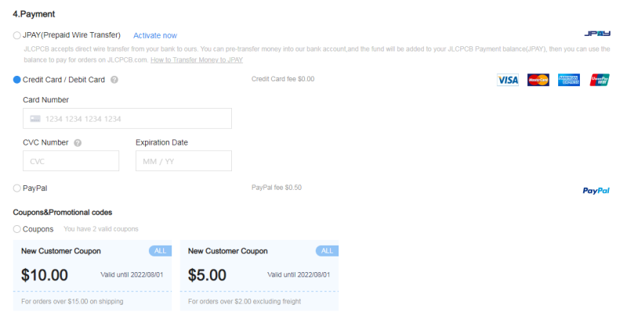Image resolution: width=627 pixels, height=319 pixels.
Task: Click the PayPal logo
Action: [x=596, y=190]
